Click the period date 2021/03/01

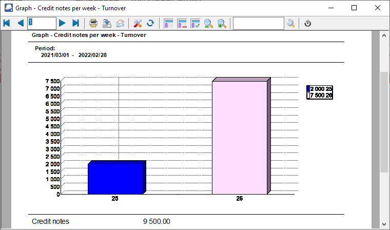54,55
